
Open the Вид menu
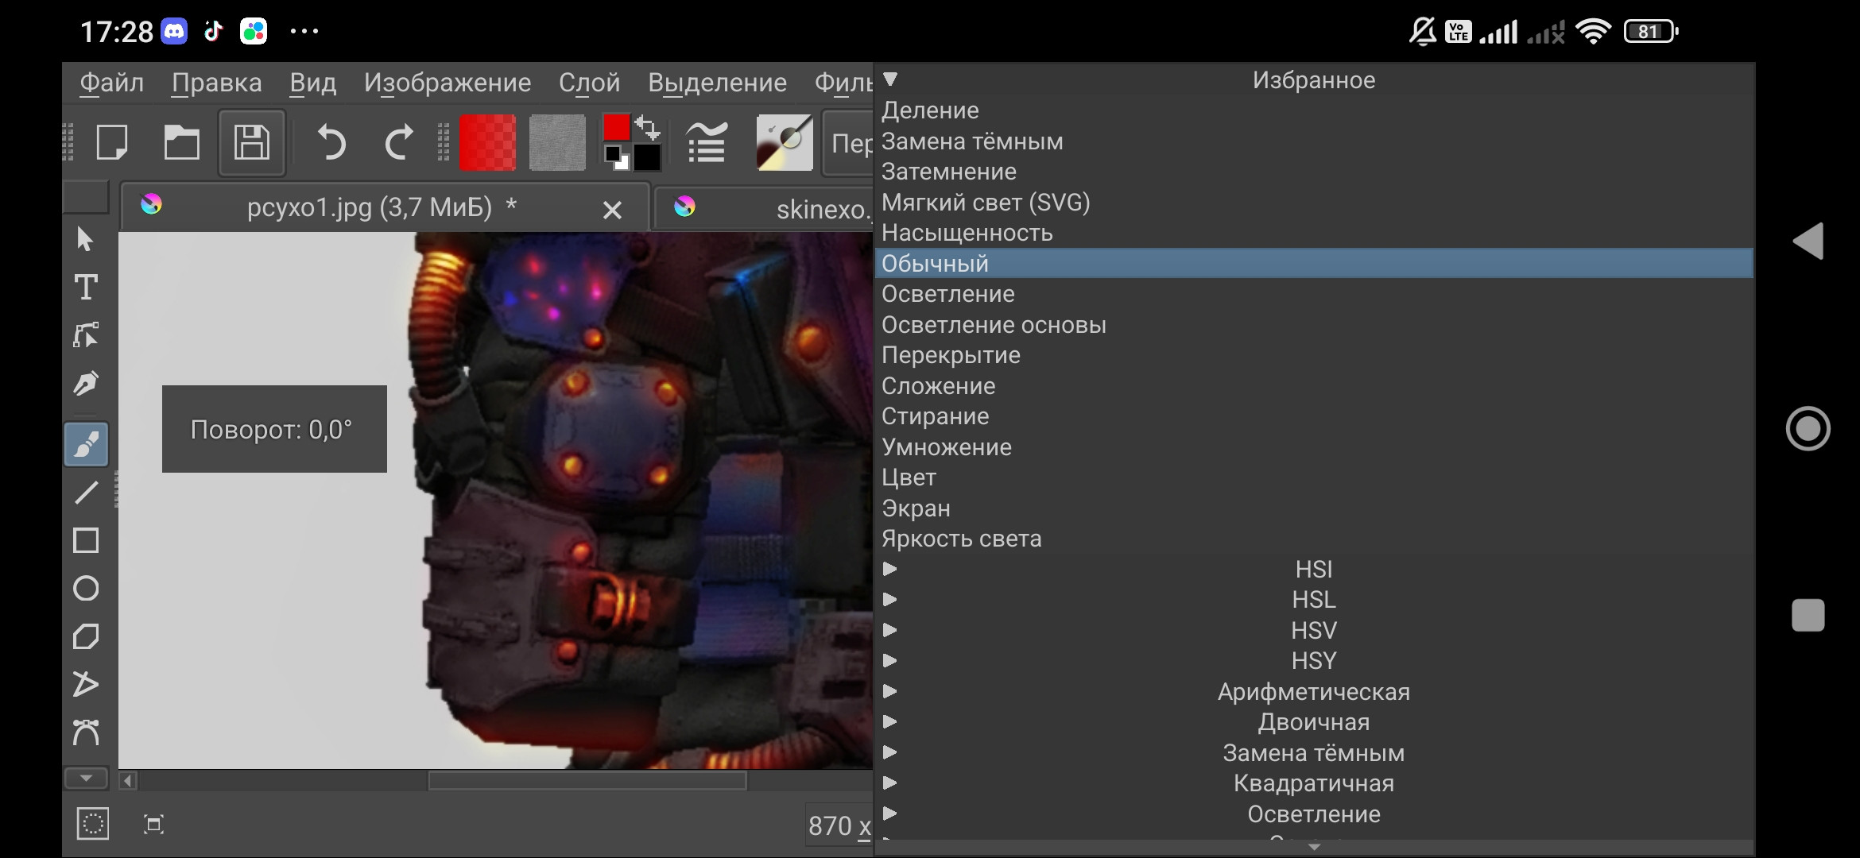(312, 83)
